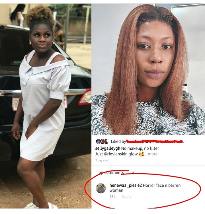Open henewaa_piesie2's commenter profile picture

(101, 188)
